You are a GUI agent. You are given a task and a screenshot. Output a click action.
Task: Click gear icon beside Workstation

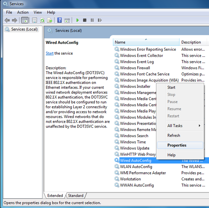pos(116,179)
